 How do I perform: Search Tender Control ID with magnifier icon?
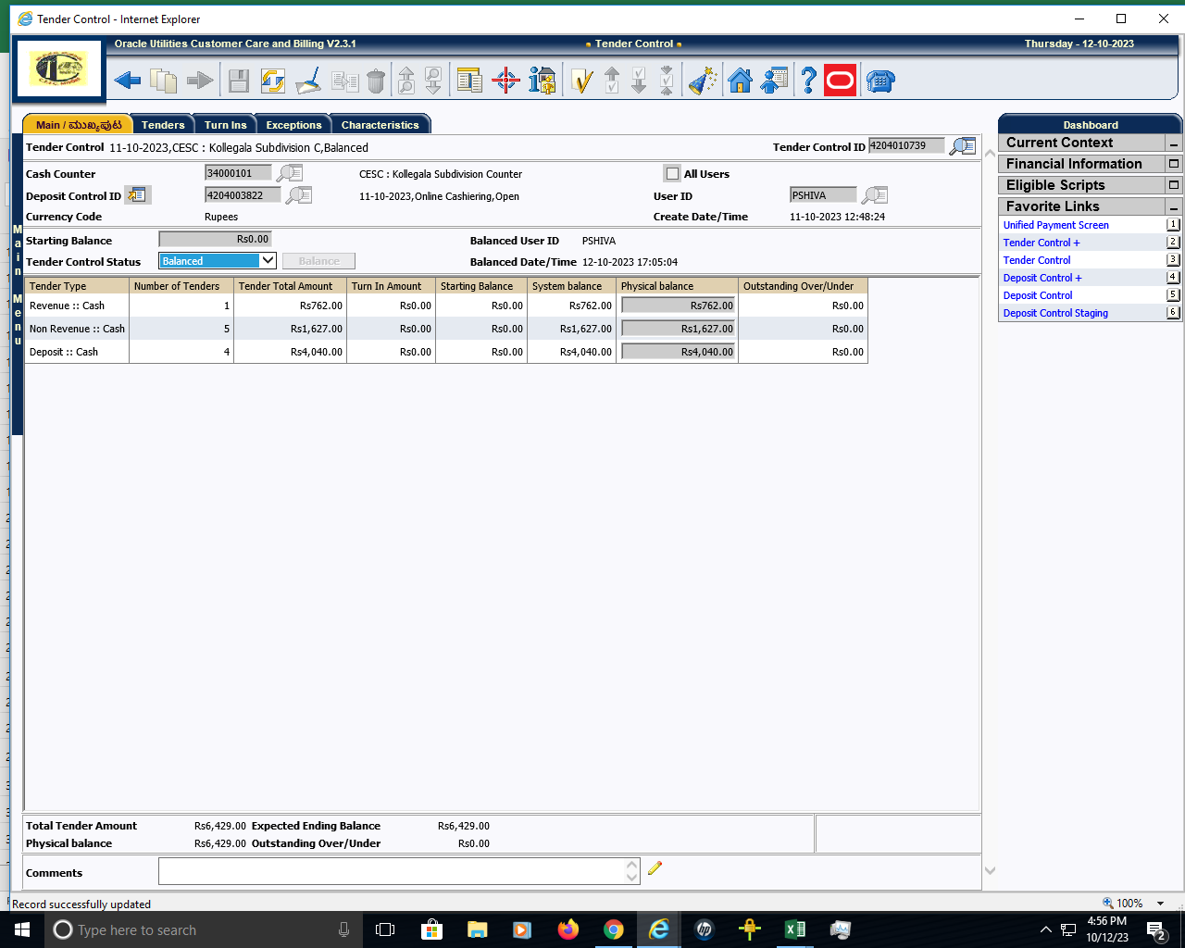tap(963, 146)
